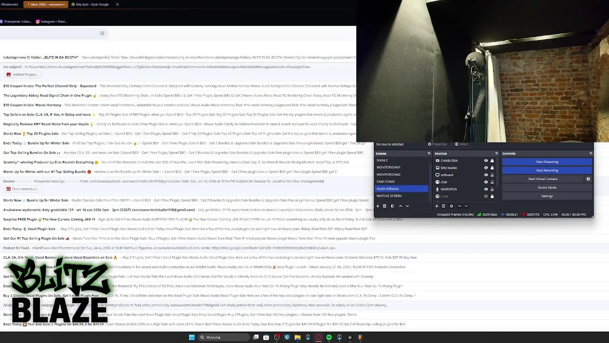
Task: Add a new scene with the plus icon
Action: coord(378,206)
